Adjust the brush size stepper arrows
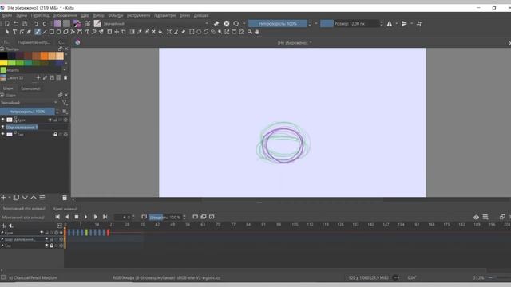The image size is (511, 287). point(382,23)
